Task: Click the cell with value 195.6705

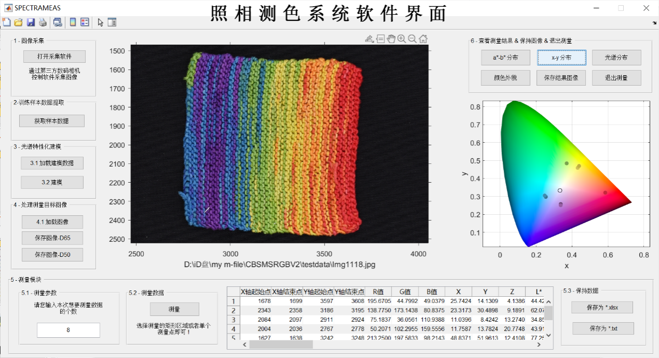Action: click(x=378, y=301)
